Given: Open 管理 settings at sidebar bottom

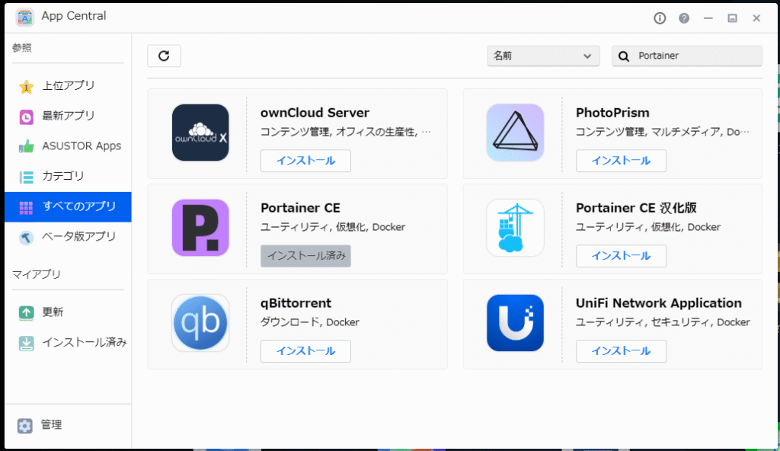Looking at the screenshot, I should coord(51,425).
